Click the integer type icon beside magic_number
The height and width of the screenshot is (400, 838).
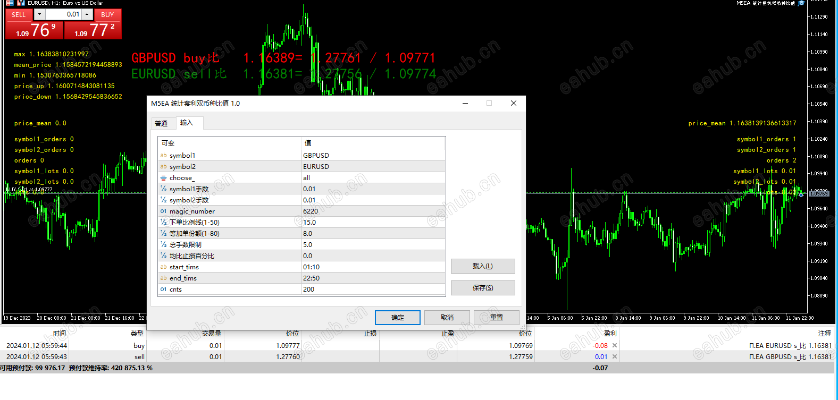(x=163, y=211)
